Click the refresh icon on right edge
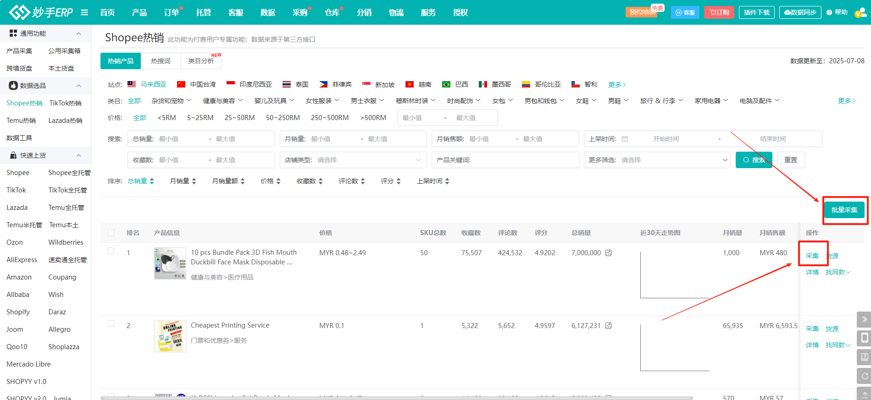The width and height of the screenshot is (871, 400). point(864,376)
